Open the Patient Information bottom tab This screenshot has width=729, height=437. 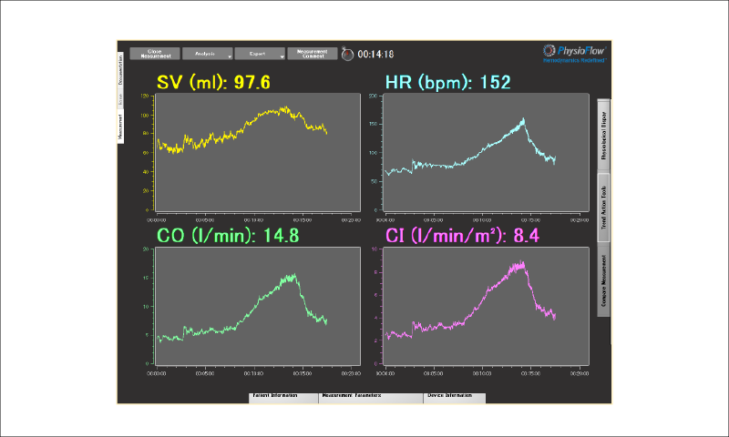283,397
